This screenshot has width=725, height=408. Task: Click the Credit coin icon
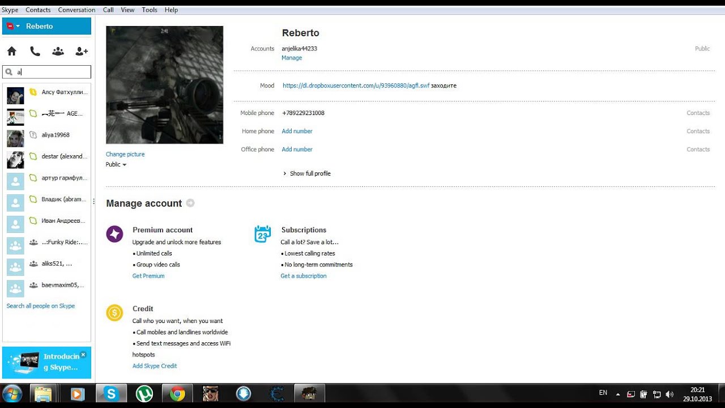pos(114,312)
